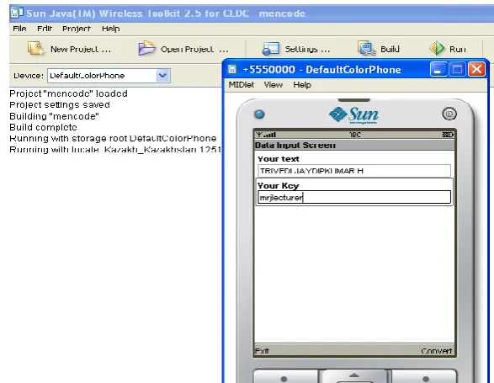Click the Exit soft key label
The image size is (494, 383).
[x=262, y=351]
